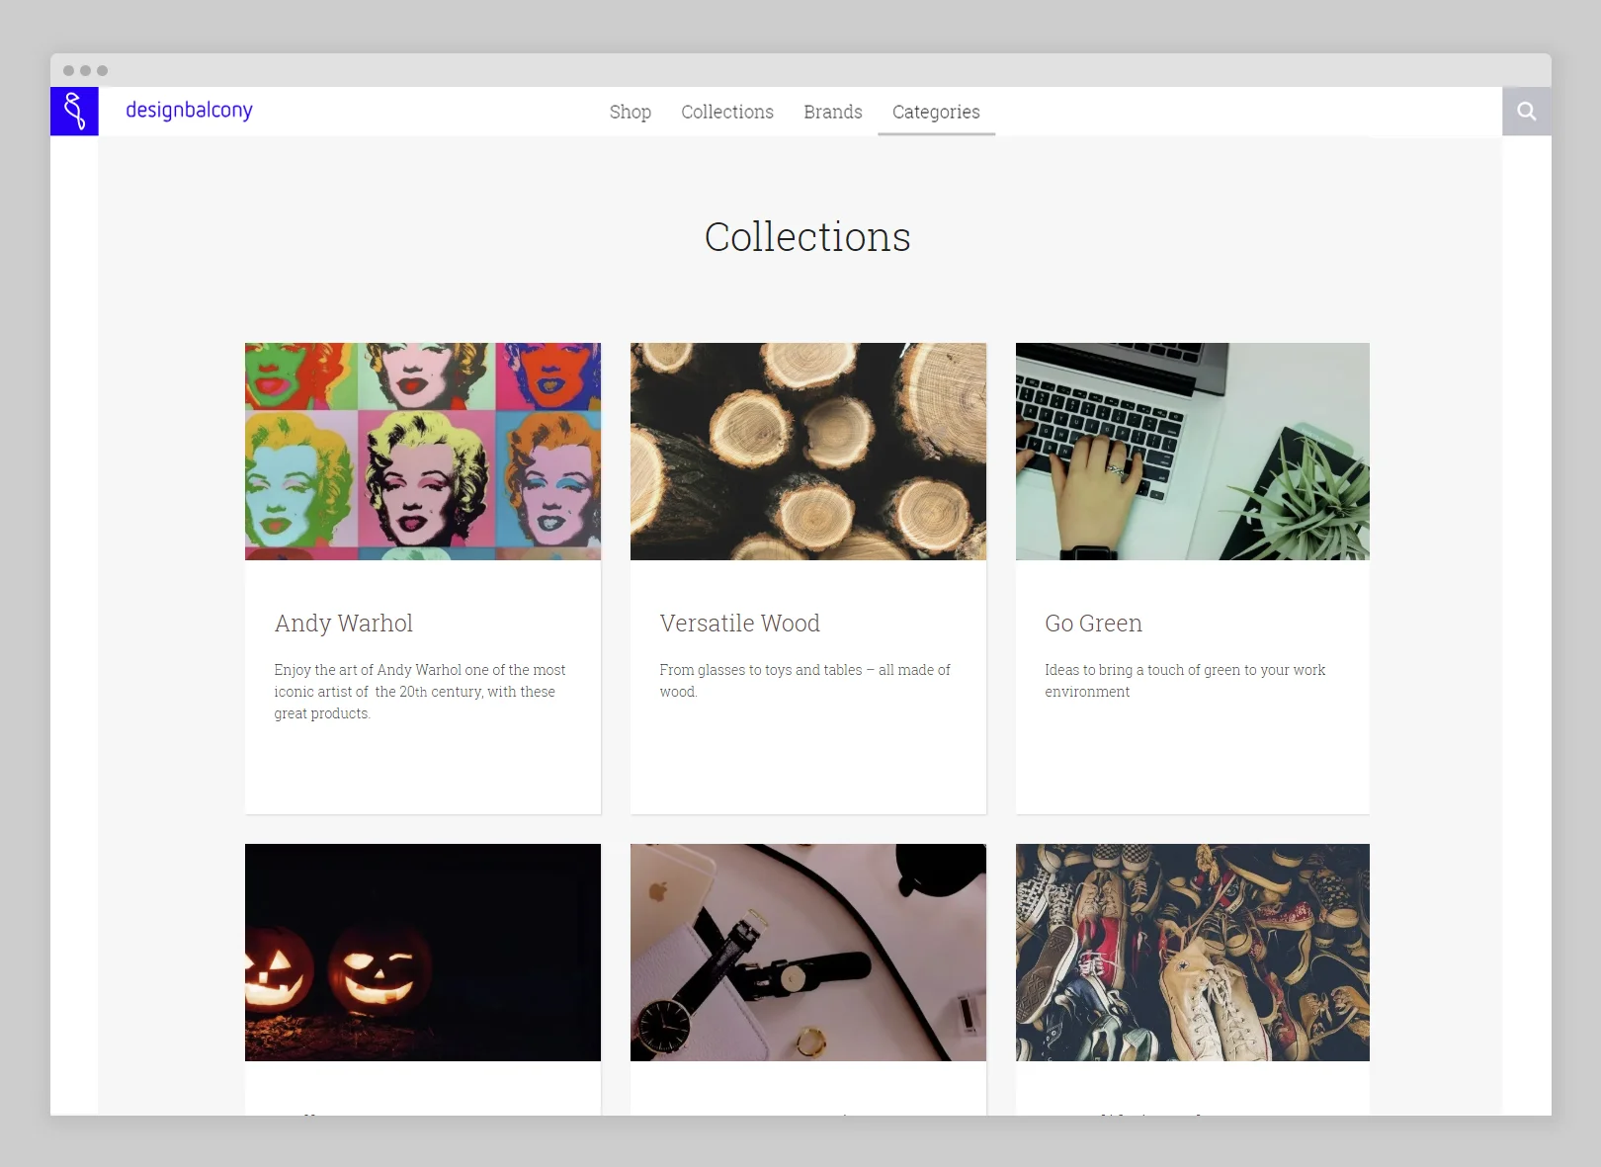This screenshot has height=1167, width=1601.
Task: Click the Go Green collection title
Action: tap(1094, 624)
